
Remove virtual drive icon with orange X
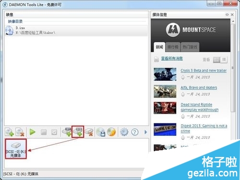tap(89, 132)
